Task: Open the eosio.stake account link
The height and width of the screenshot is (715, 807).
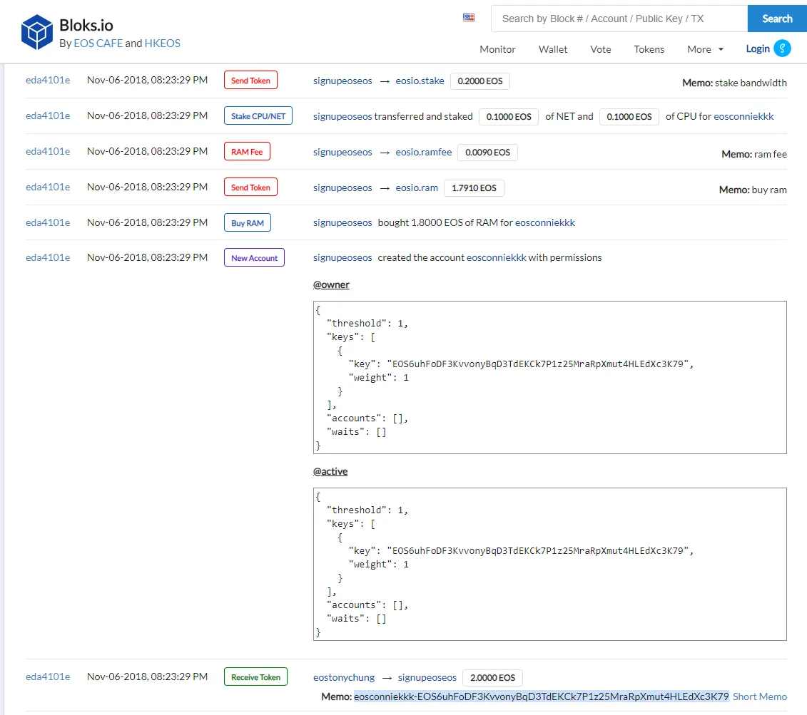Action: 420,81
